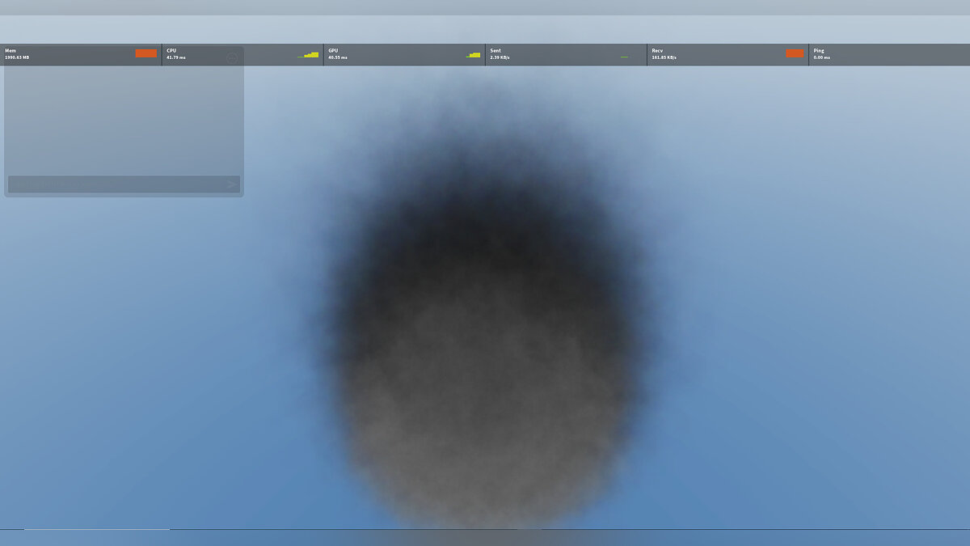
Task: Click inside the empty chat history area
Action: pyautogui.click(x=121, y=121)
